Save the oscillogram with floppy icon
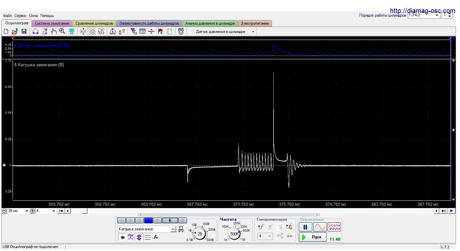 tap(24, 31)
